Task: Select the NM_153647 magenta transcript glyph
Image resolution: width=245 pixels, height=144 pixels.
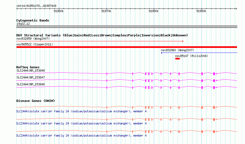Action: [127, 80]
